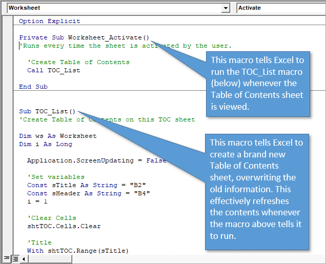The width and height of the screenshot is (326, 264).
Task: Click the 'i = 1' line
Action: tap(37, 201)
